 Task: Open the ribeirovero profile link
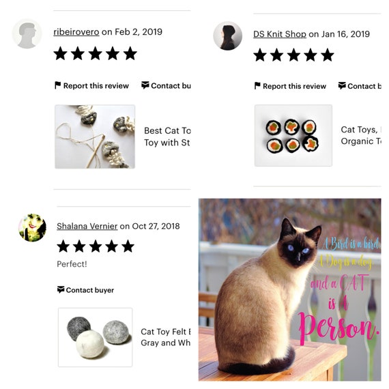pyautogui.click(x=76, y=32)
